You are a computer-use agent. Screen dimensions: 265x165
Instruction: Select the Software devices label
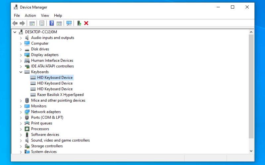click(x=45, y=135)
